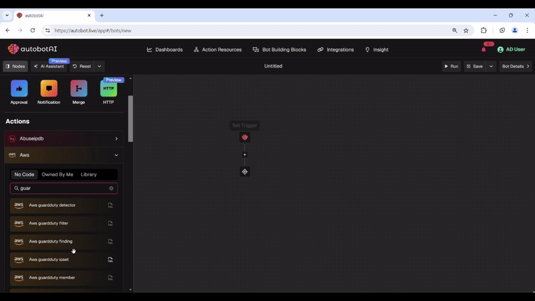Open docs icon for Aws guardduty detector
This screenshot has height=301, width=535.
pyautogui.click(x=110, y=205)
